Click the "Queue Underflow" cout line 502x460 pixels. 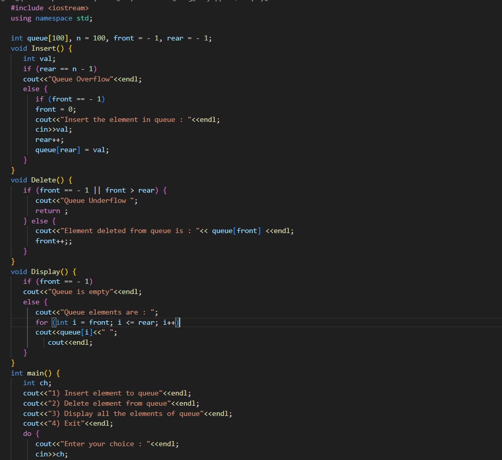(x=87, y=201)
